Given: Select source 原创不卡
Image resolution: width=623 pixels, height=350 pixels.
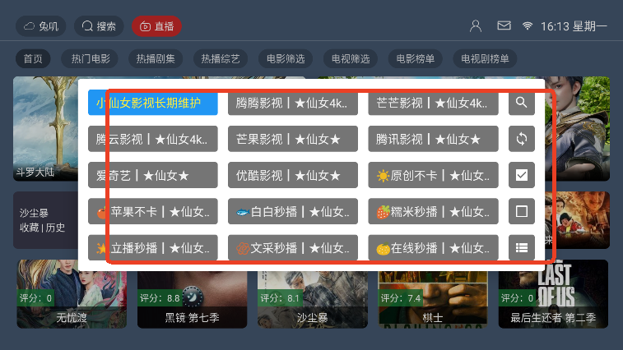Looking at the screenshot, I should 433,175.
